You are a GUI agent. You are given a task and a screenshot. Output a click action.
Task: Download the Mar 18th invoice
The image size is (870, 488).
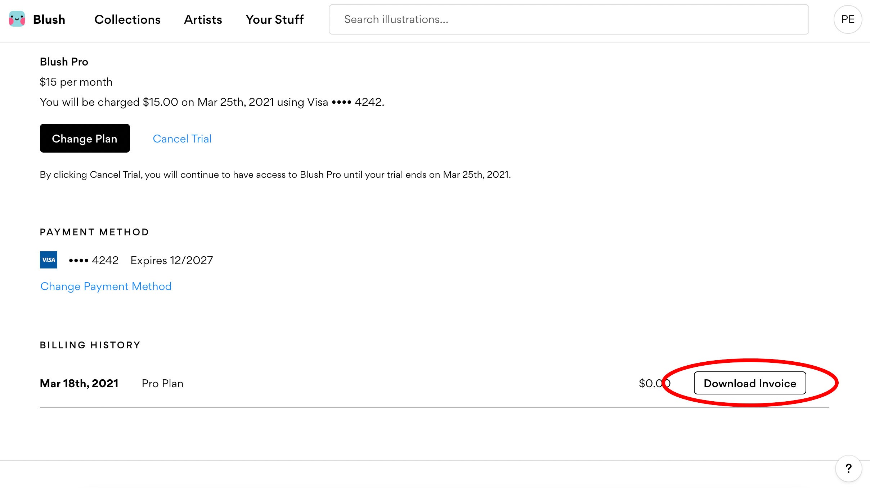(749, 383)
